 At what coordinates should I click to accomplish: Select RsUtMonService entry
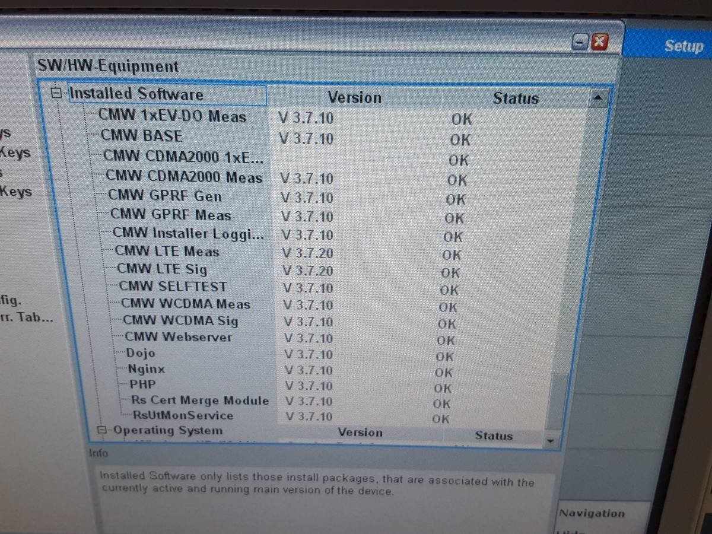[182, 415]
